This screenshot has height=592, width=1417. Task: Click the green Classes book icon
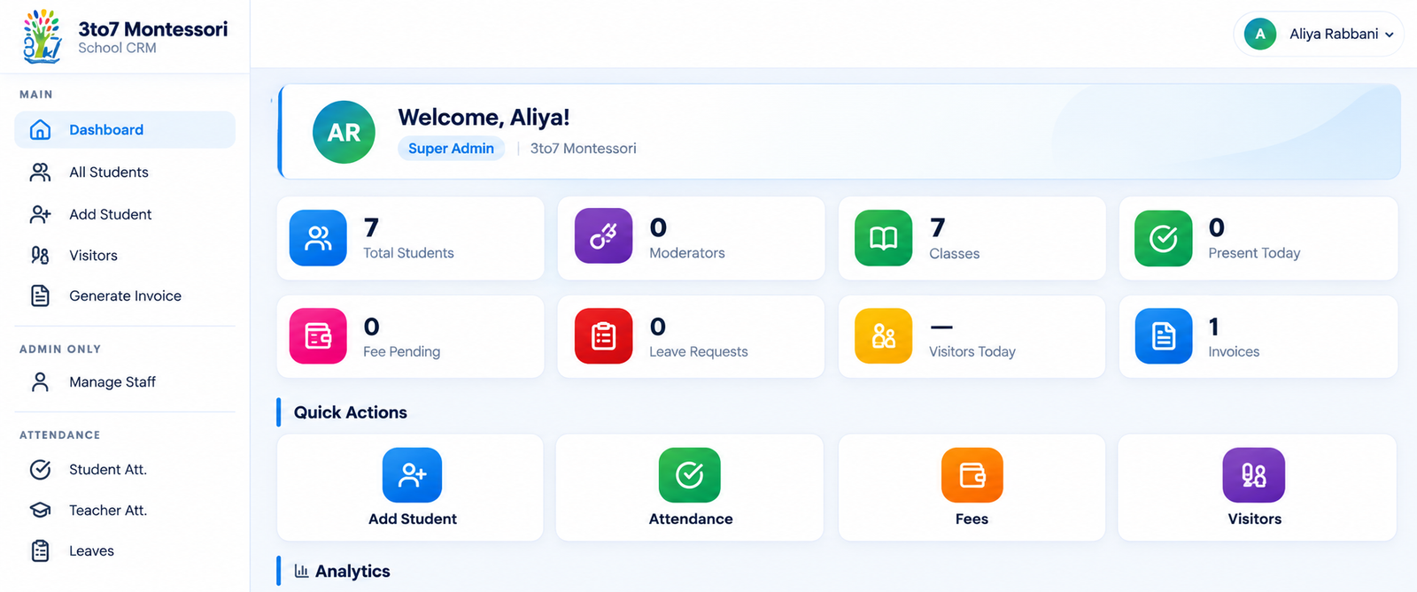point(883,238)
